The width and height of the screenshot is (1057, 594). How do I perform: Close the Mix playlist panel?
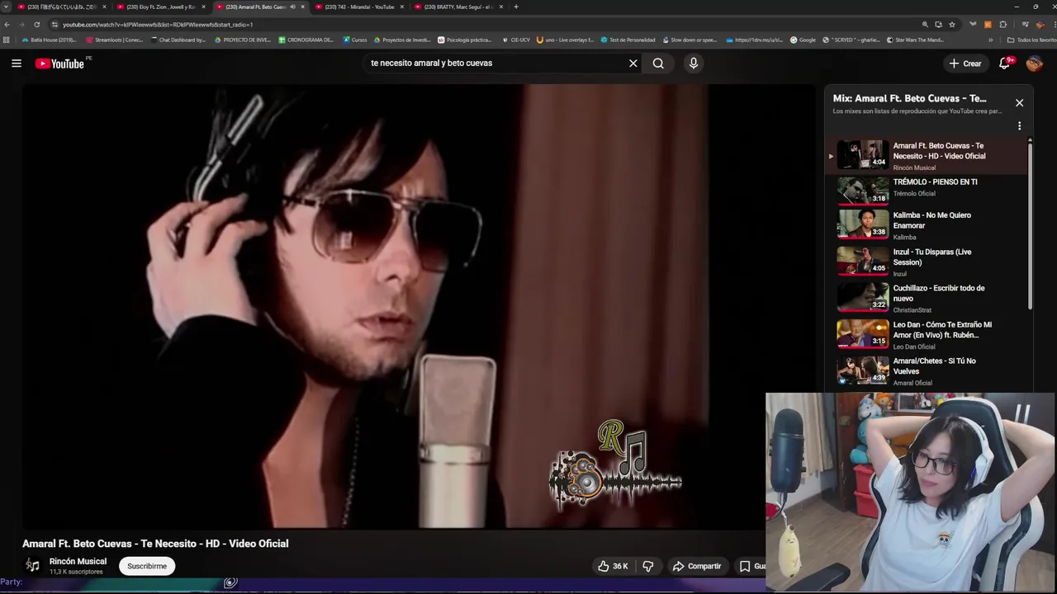click(x=1019, y=103)
